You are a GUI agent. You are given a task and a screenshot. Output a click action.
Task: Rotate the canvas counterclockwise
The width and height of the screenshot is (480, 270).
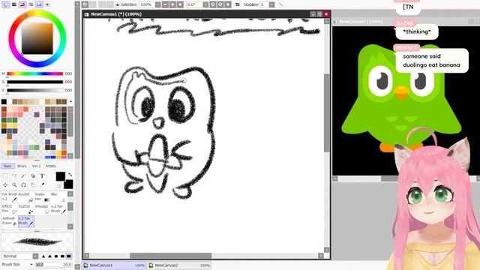tap(213, 4)
